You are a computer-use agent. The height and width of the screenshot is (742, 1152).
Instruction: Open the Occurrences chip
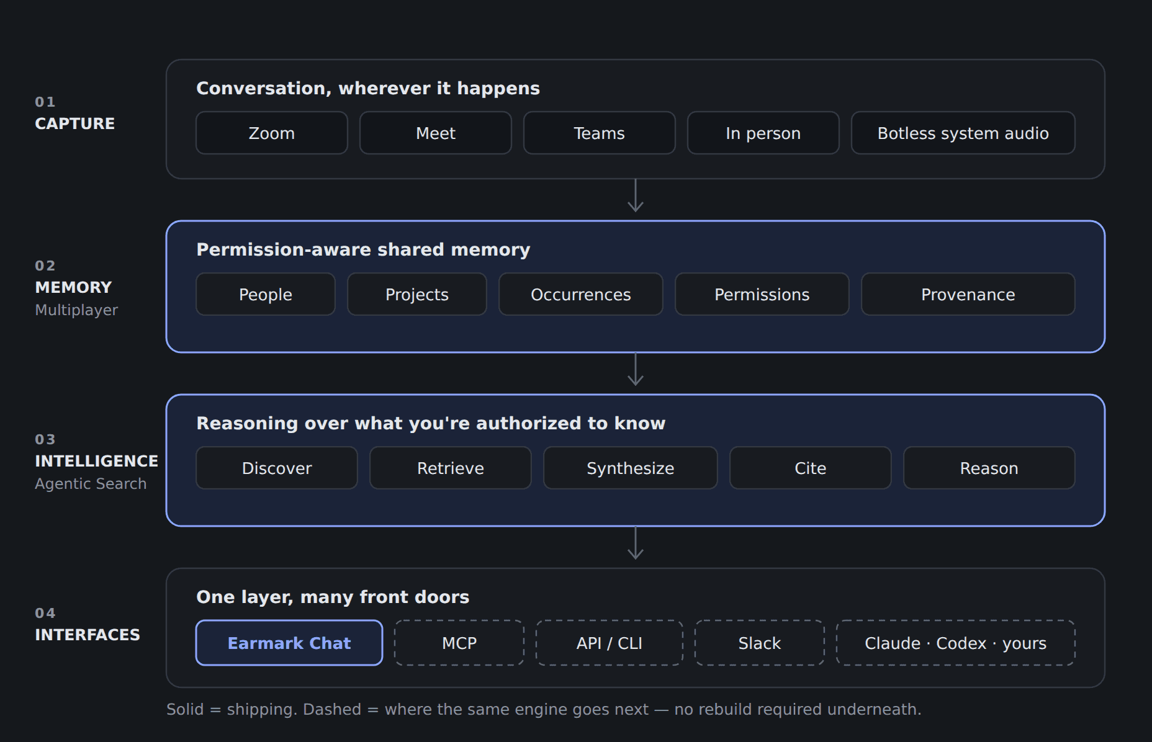coord(581,294)
